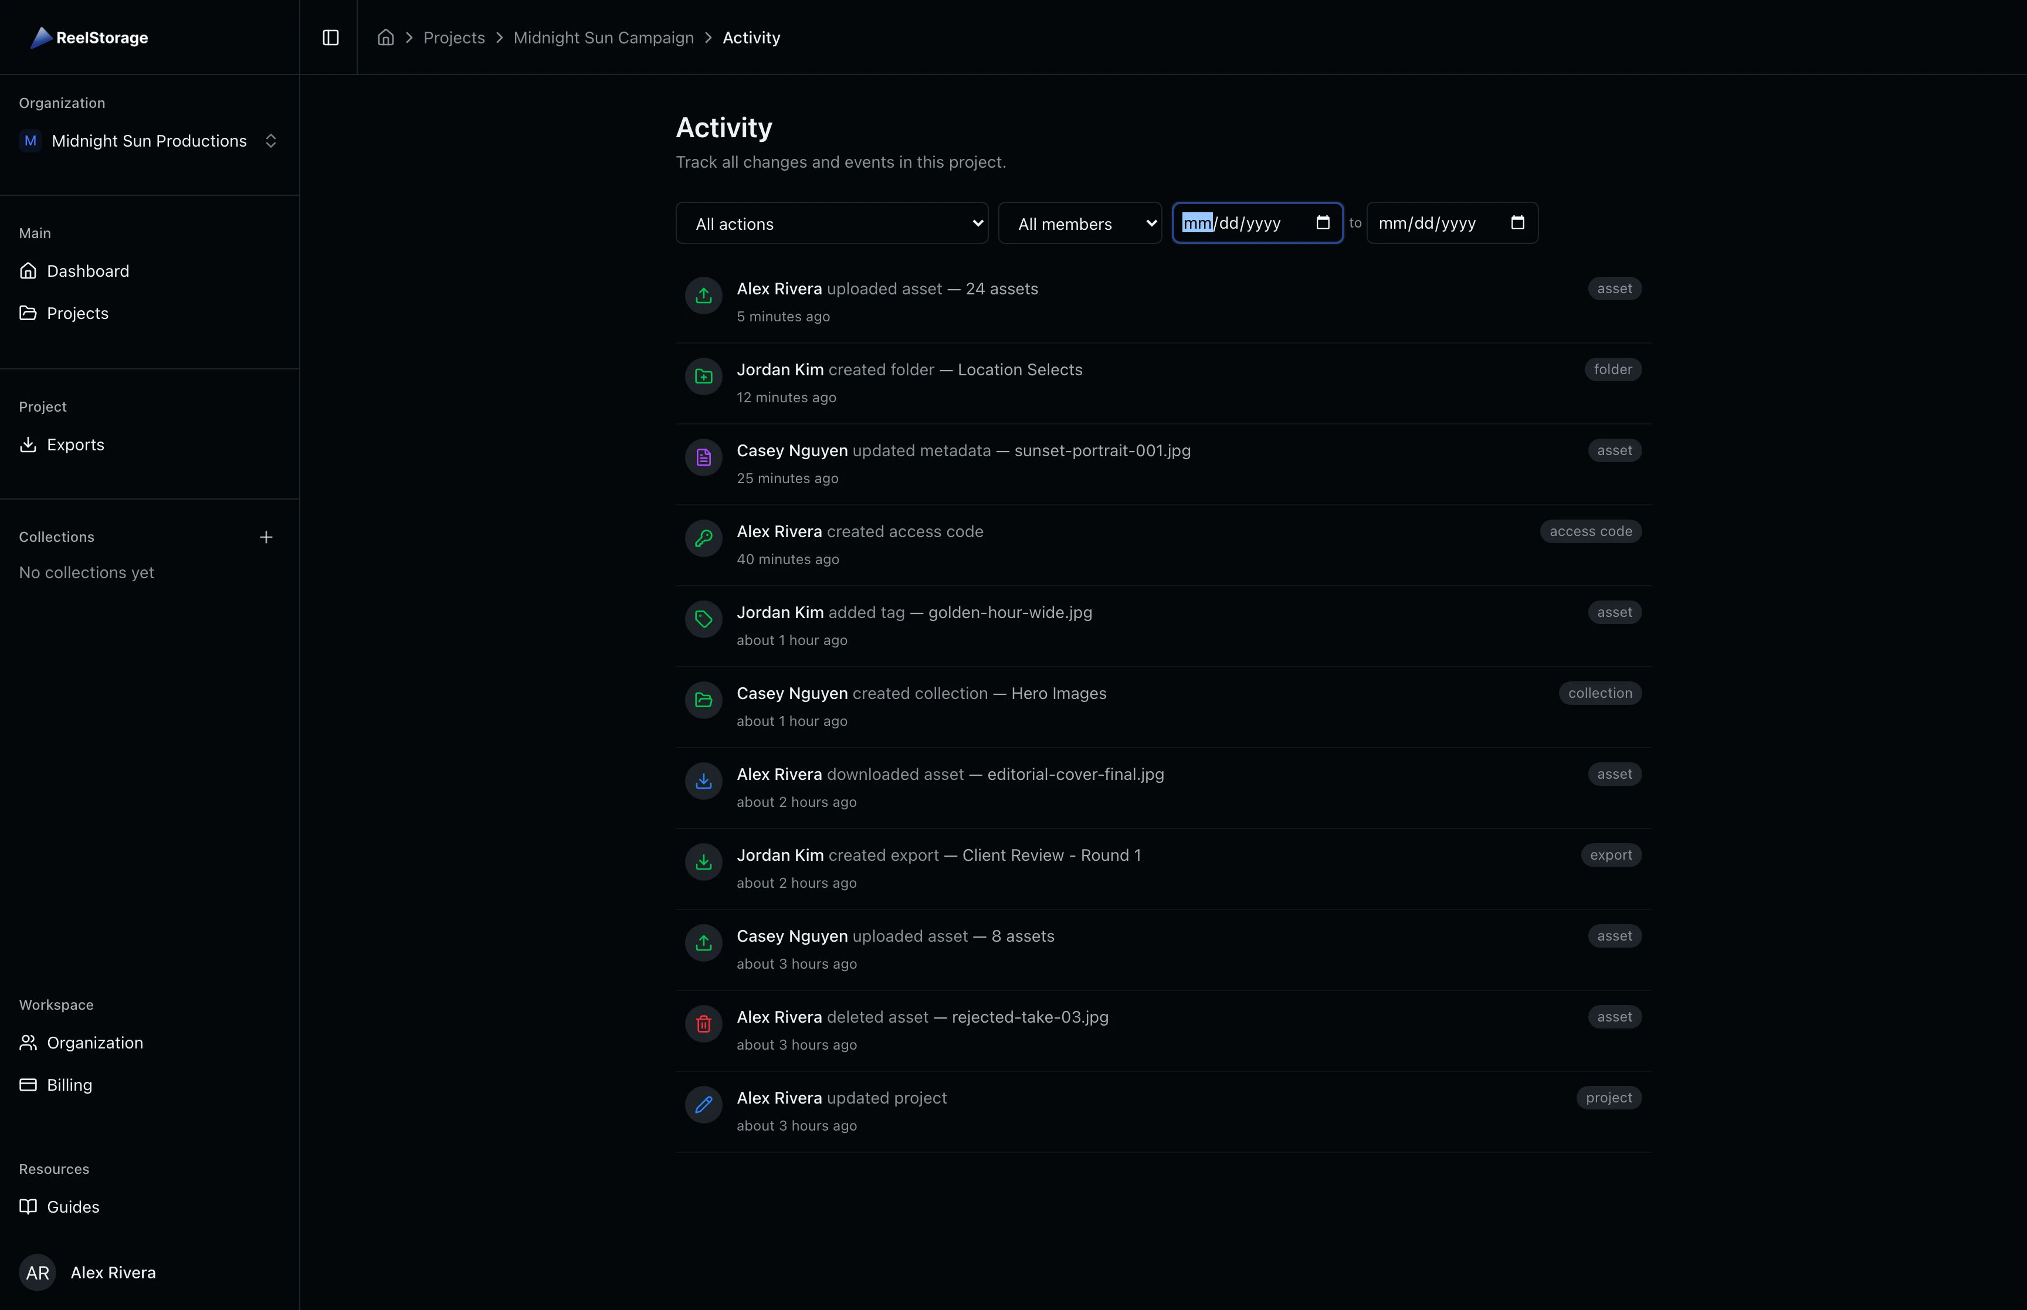This screenshot has height=1310, width=2027.
Task: Add a new collection with the plus button
Action: pos(266,537)
